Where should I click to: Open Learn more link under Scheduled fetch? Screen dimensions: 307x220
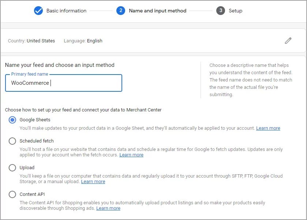point(131,155)
